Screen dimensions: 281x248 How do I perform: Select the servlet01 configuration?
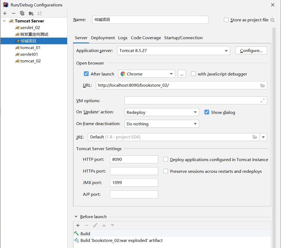[34, 54]
